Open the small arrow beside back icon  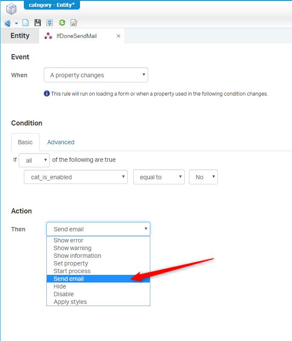(16, 23)
